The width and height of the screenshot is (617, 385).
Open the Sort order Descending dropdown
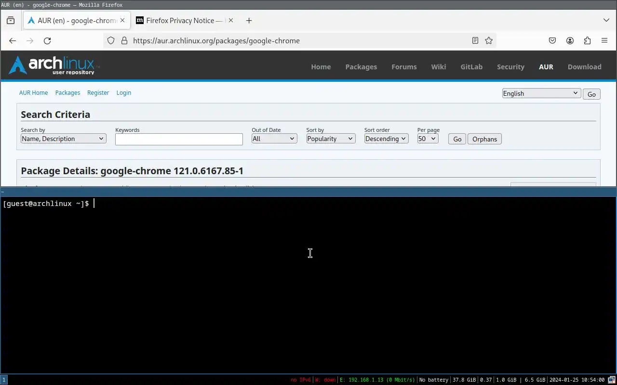pos(386,139)
